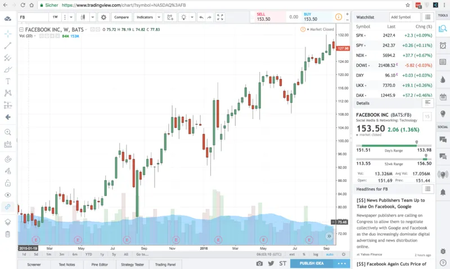Click the Add Symbol watchlist field

click(x=404, y=17)
